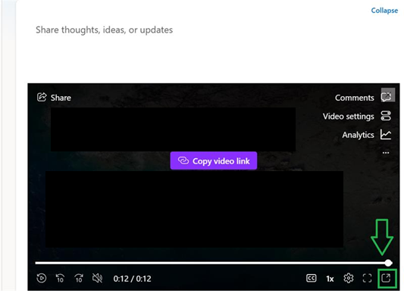Click the 0:12 / 0:12 time display
The image size is (404, 293).
(x=132, y=279)
